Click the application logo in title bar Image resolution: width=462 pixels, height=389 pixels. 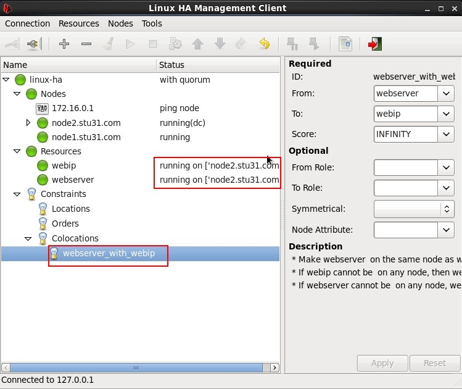7,8
